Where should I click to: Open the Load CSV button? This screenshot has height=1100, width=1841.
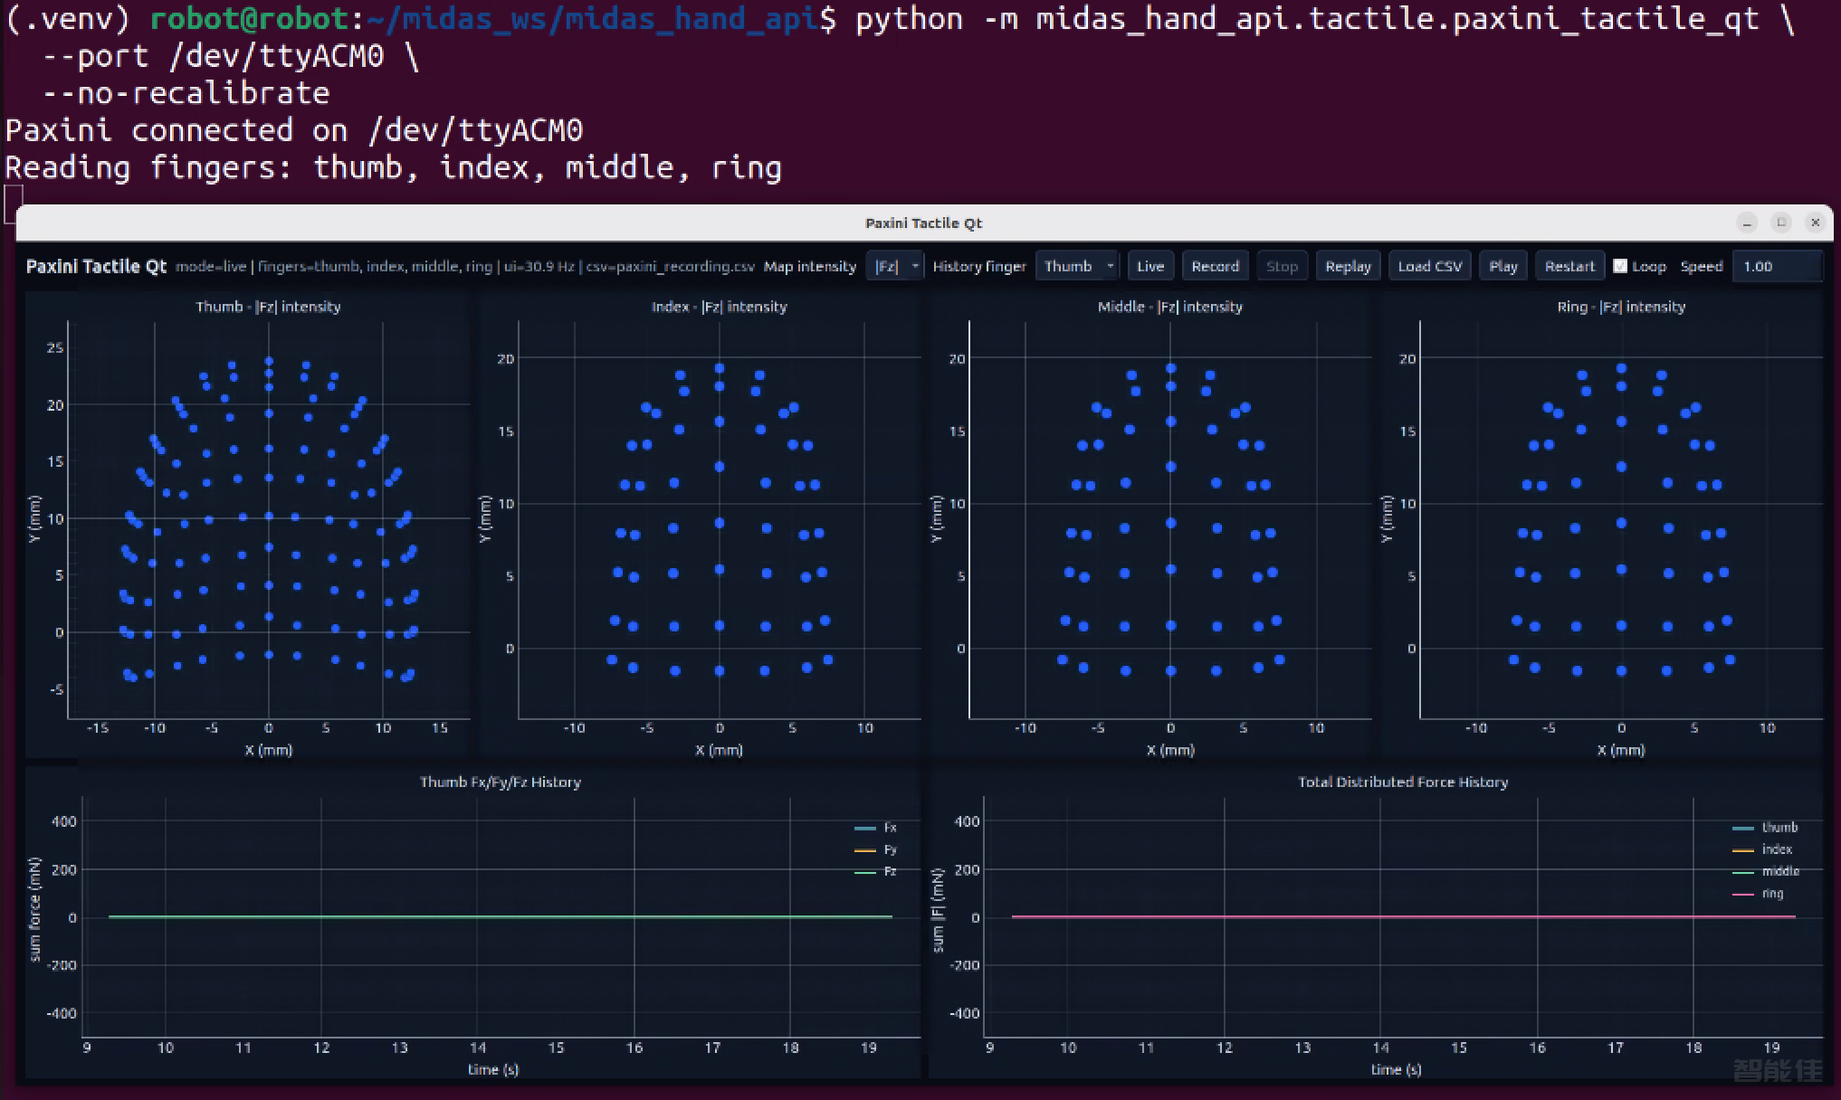pyautogui.click(x=1429, y=266)
